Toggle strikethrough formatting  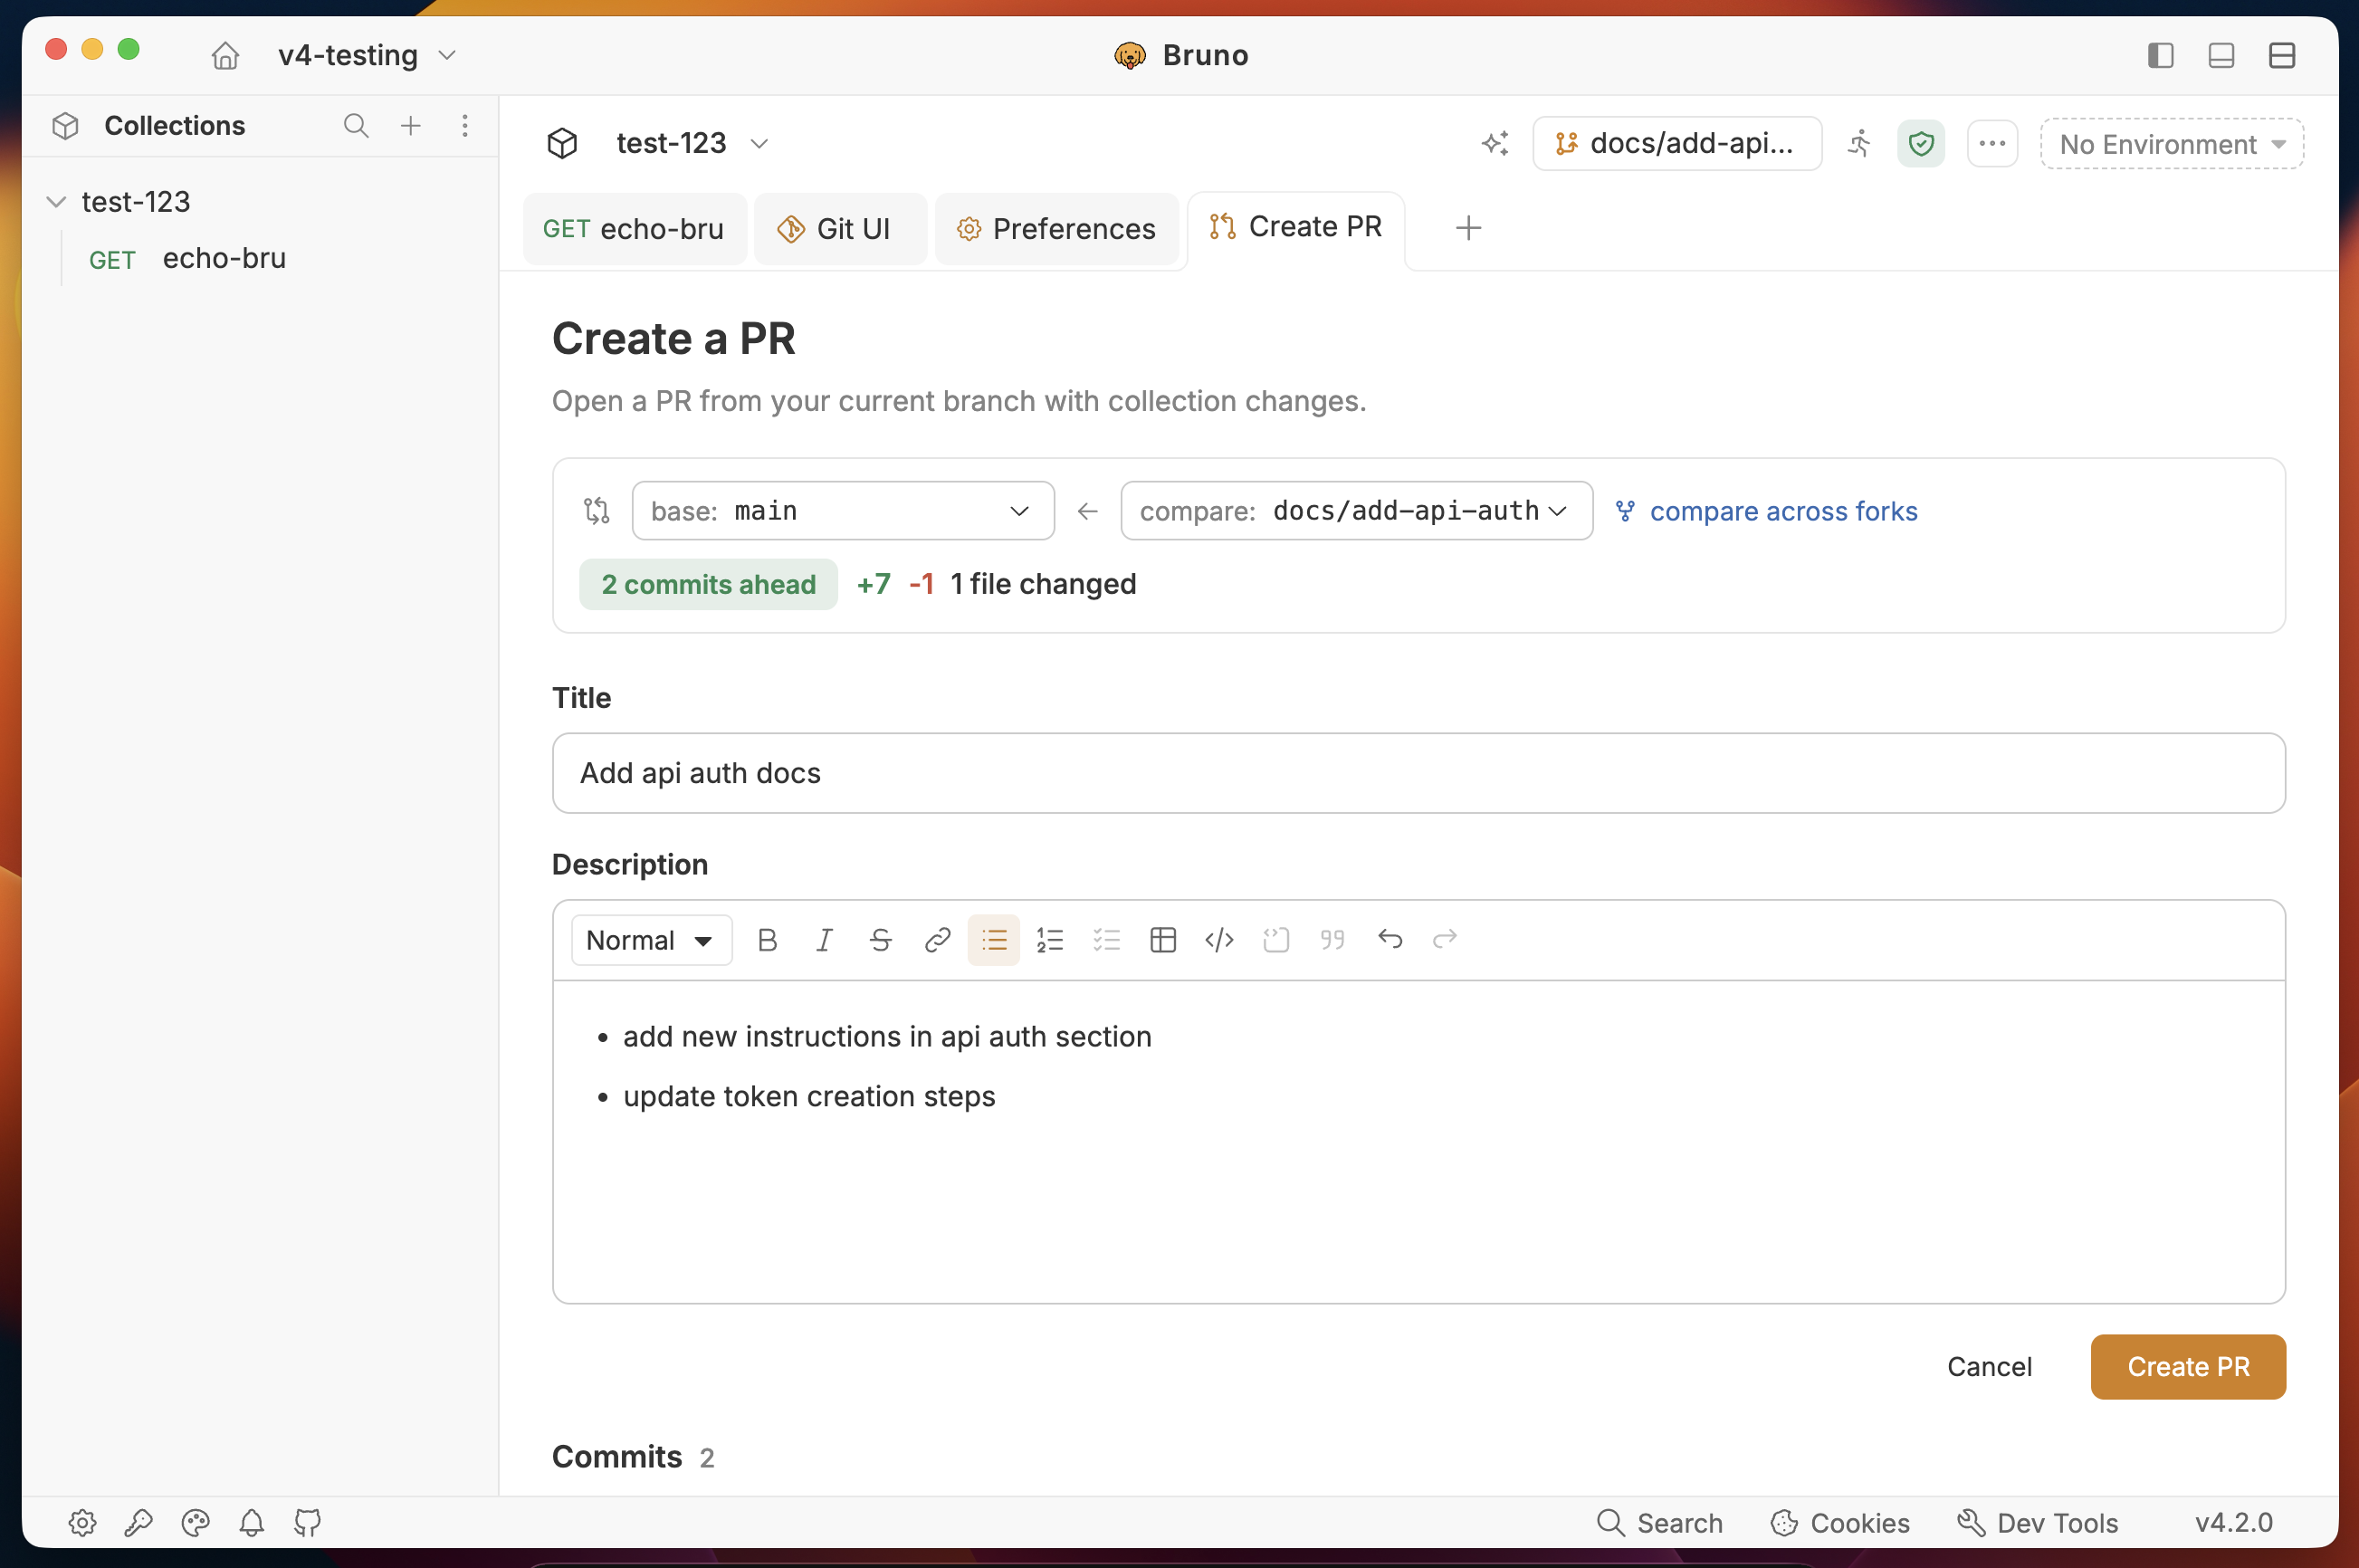[880, 940]
